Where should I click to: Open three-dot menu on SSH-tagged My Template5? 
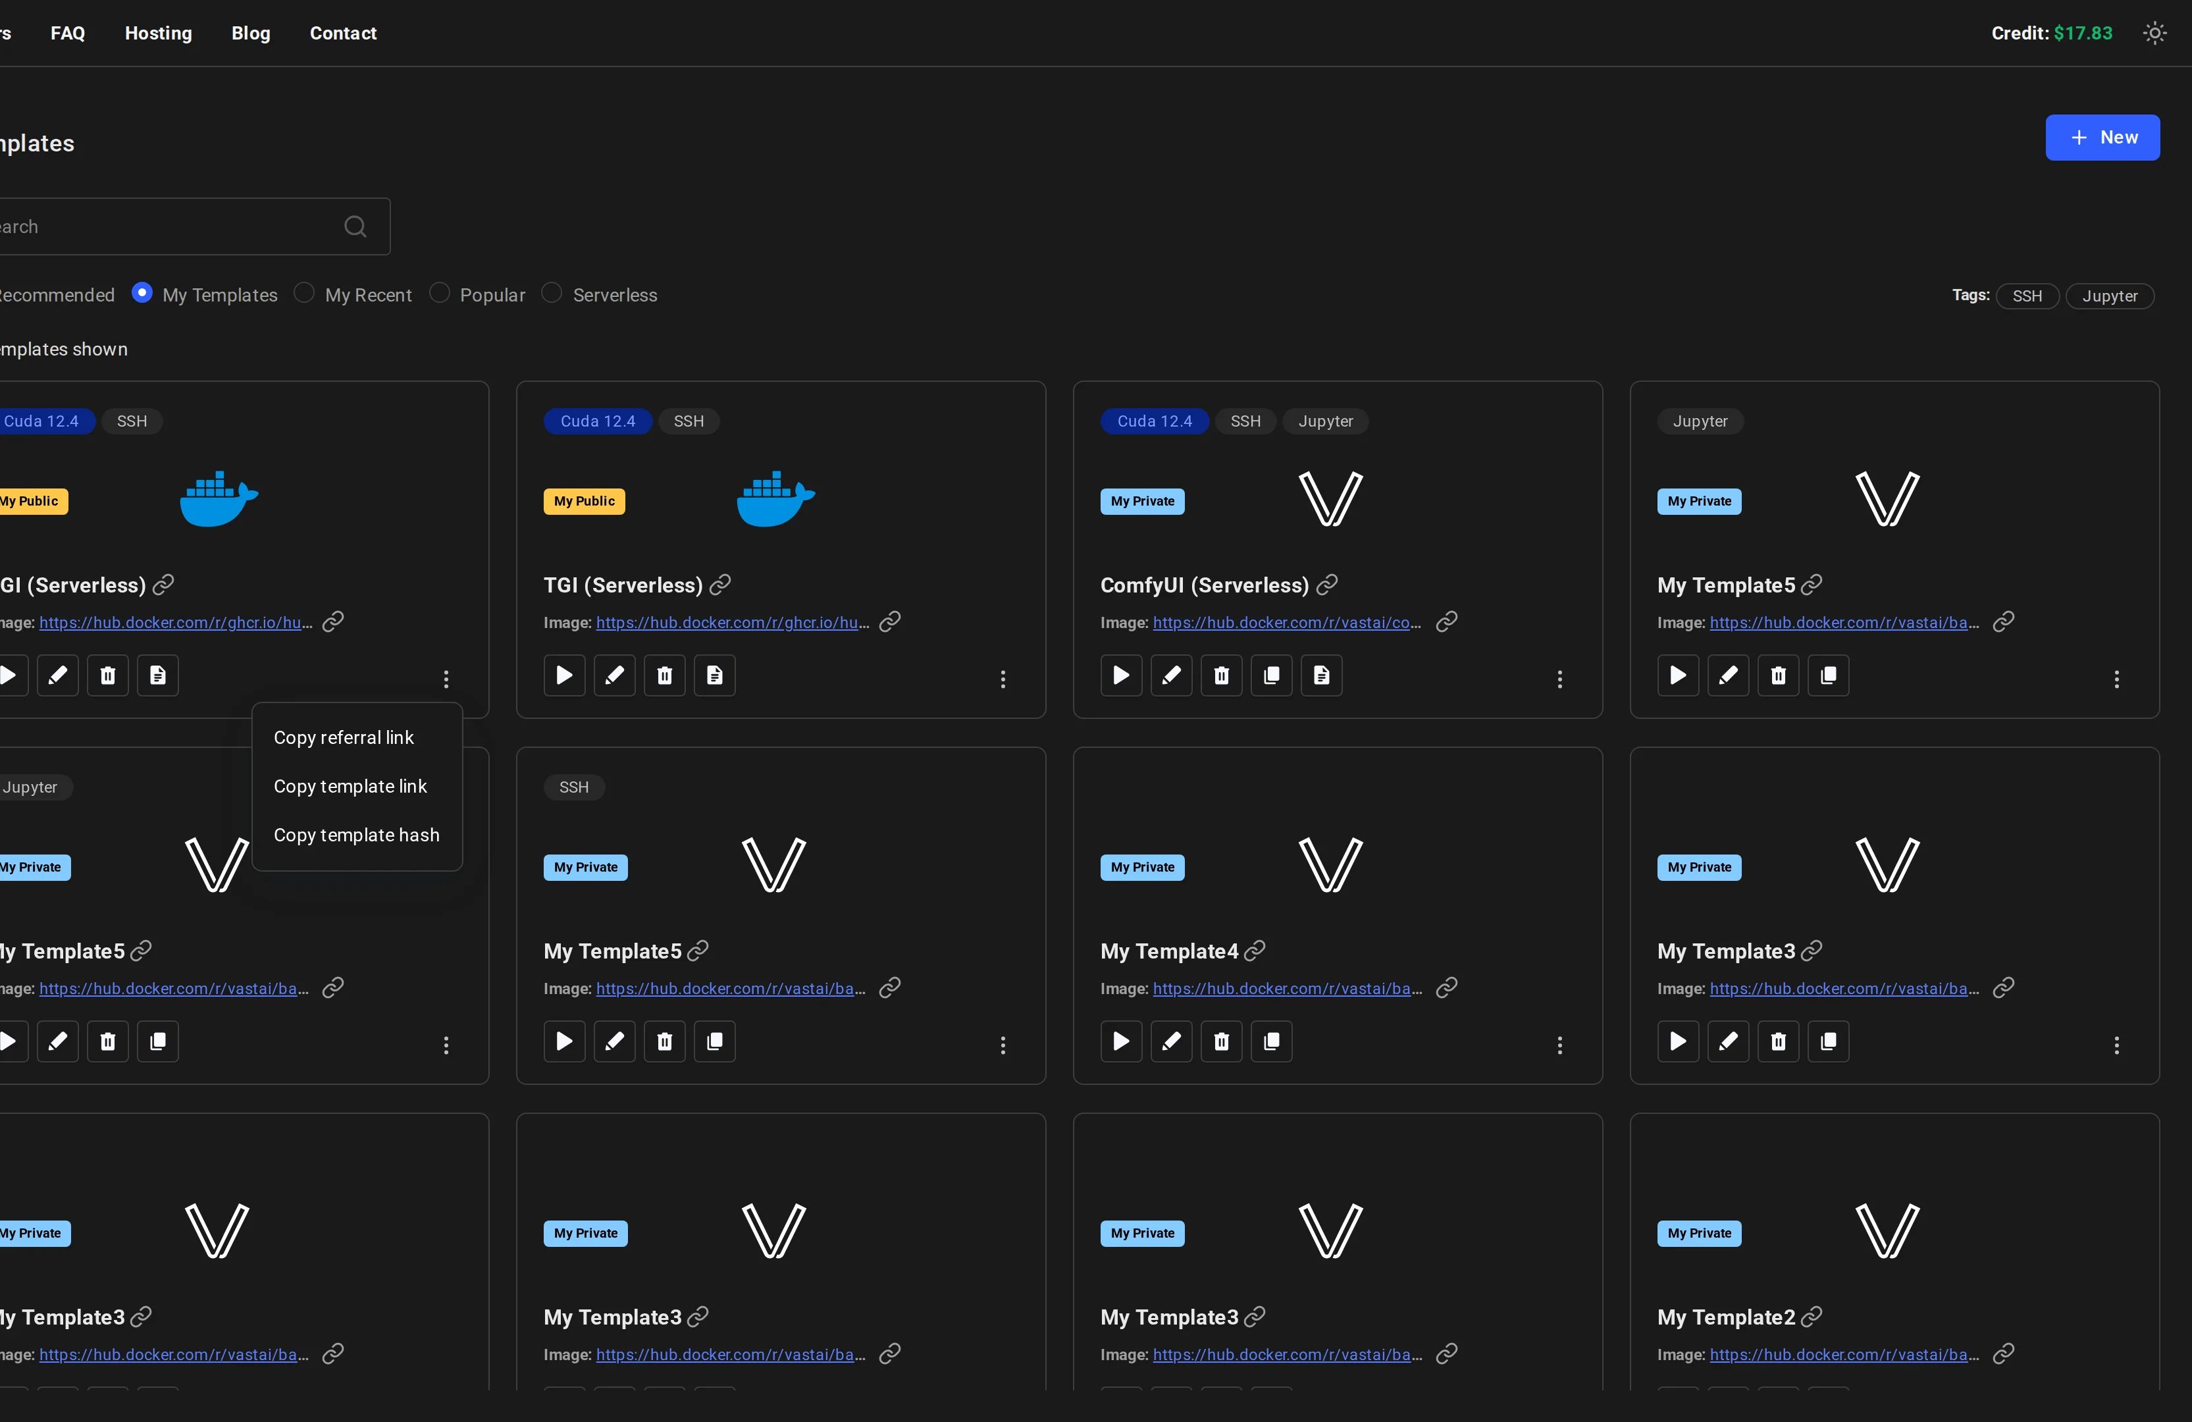[1003, 1045]
